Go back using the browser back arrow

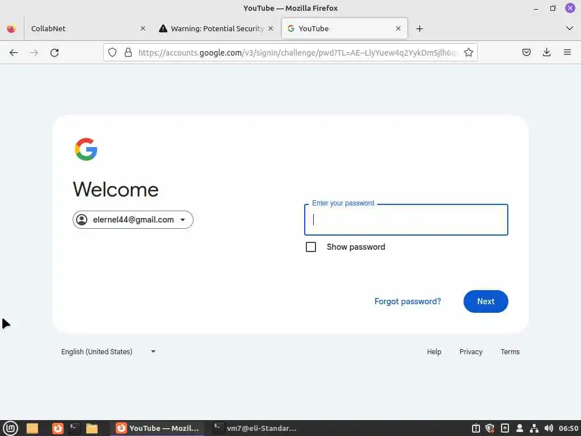[14, 53]
